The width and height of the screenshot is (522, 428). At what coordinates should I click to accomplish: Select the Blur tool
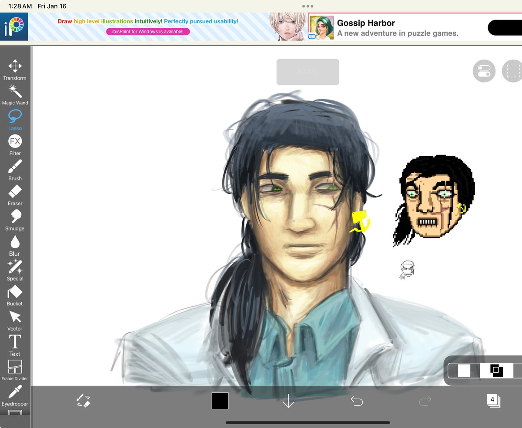(15, 245)
